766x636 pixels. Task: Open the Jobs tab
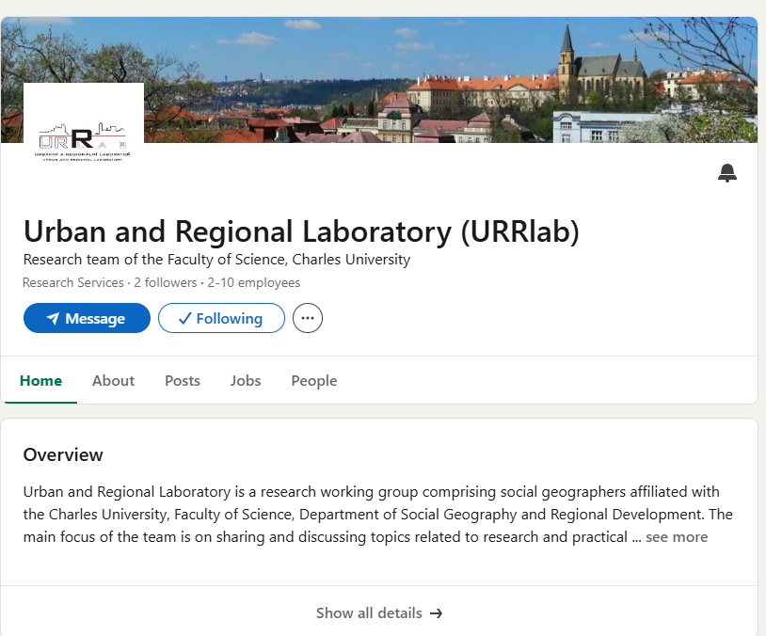[x=246, y=380]
